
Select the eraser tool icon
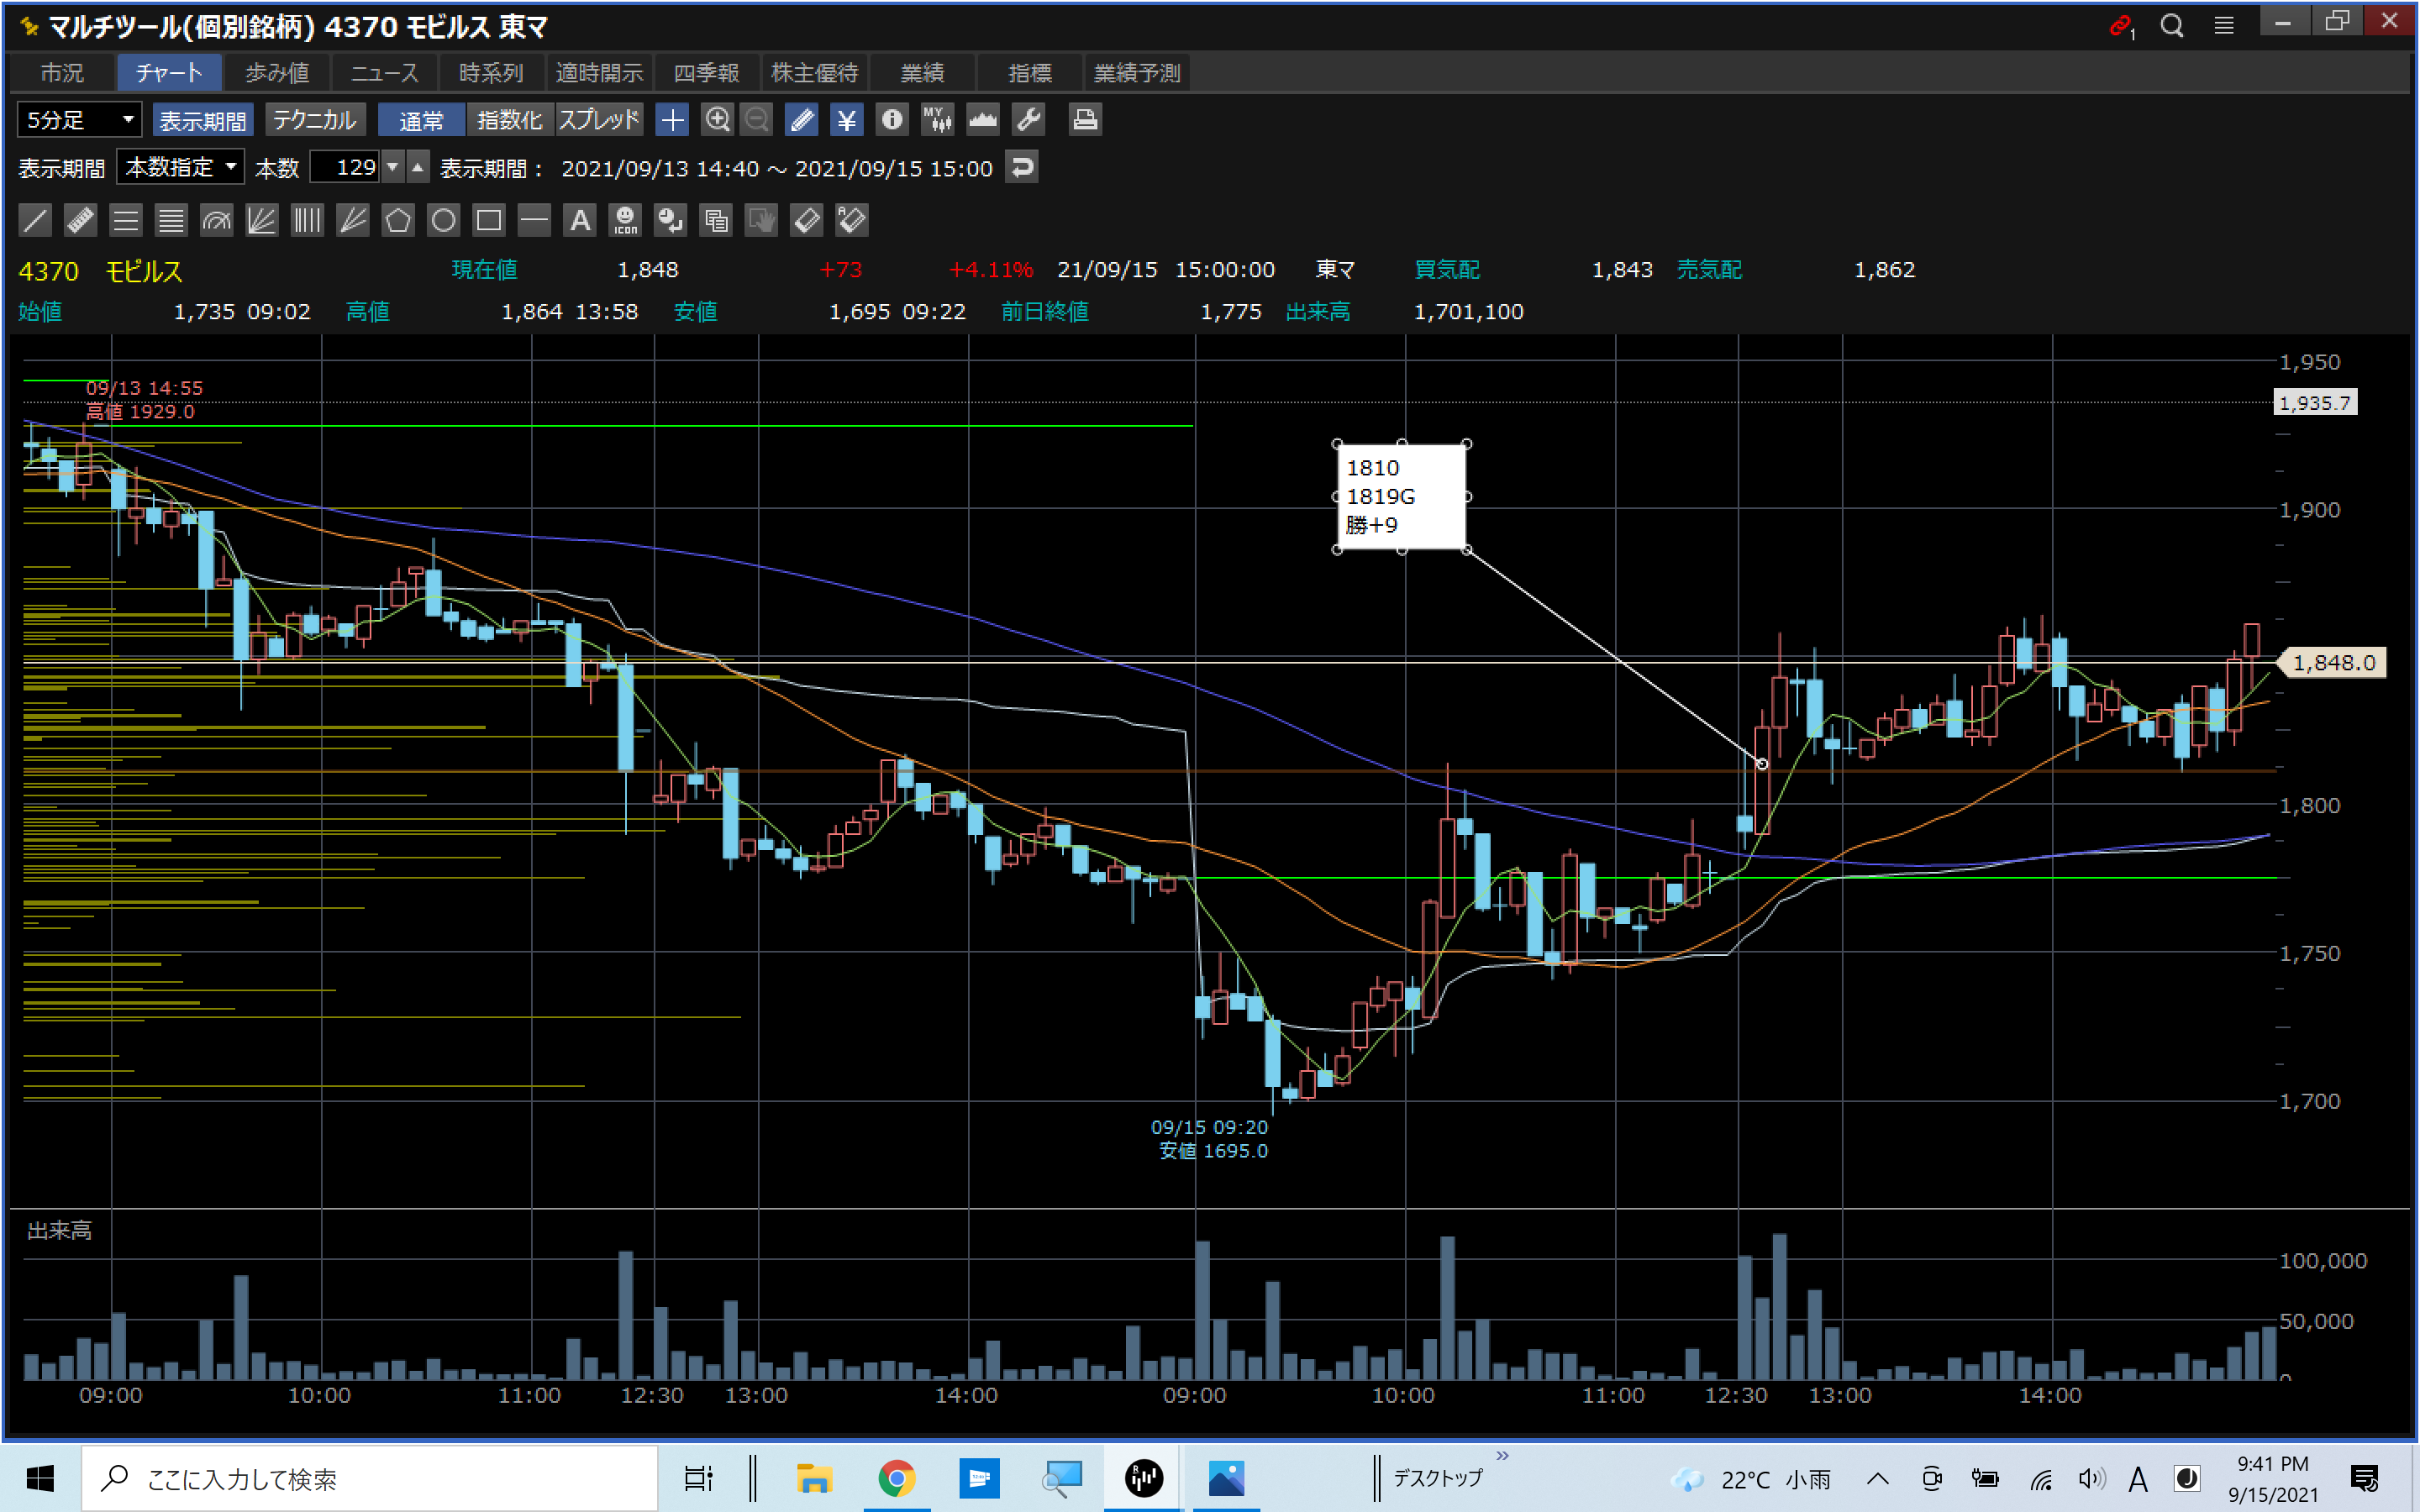pyautogui.click(x=806, y=220)
